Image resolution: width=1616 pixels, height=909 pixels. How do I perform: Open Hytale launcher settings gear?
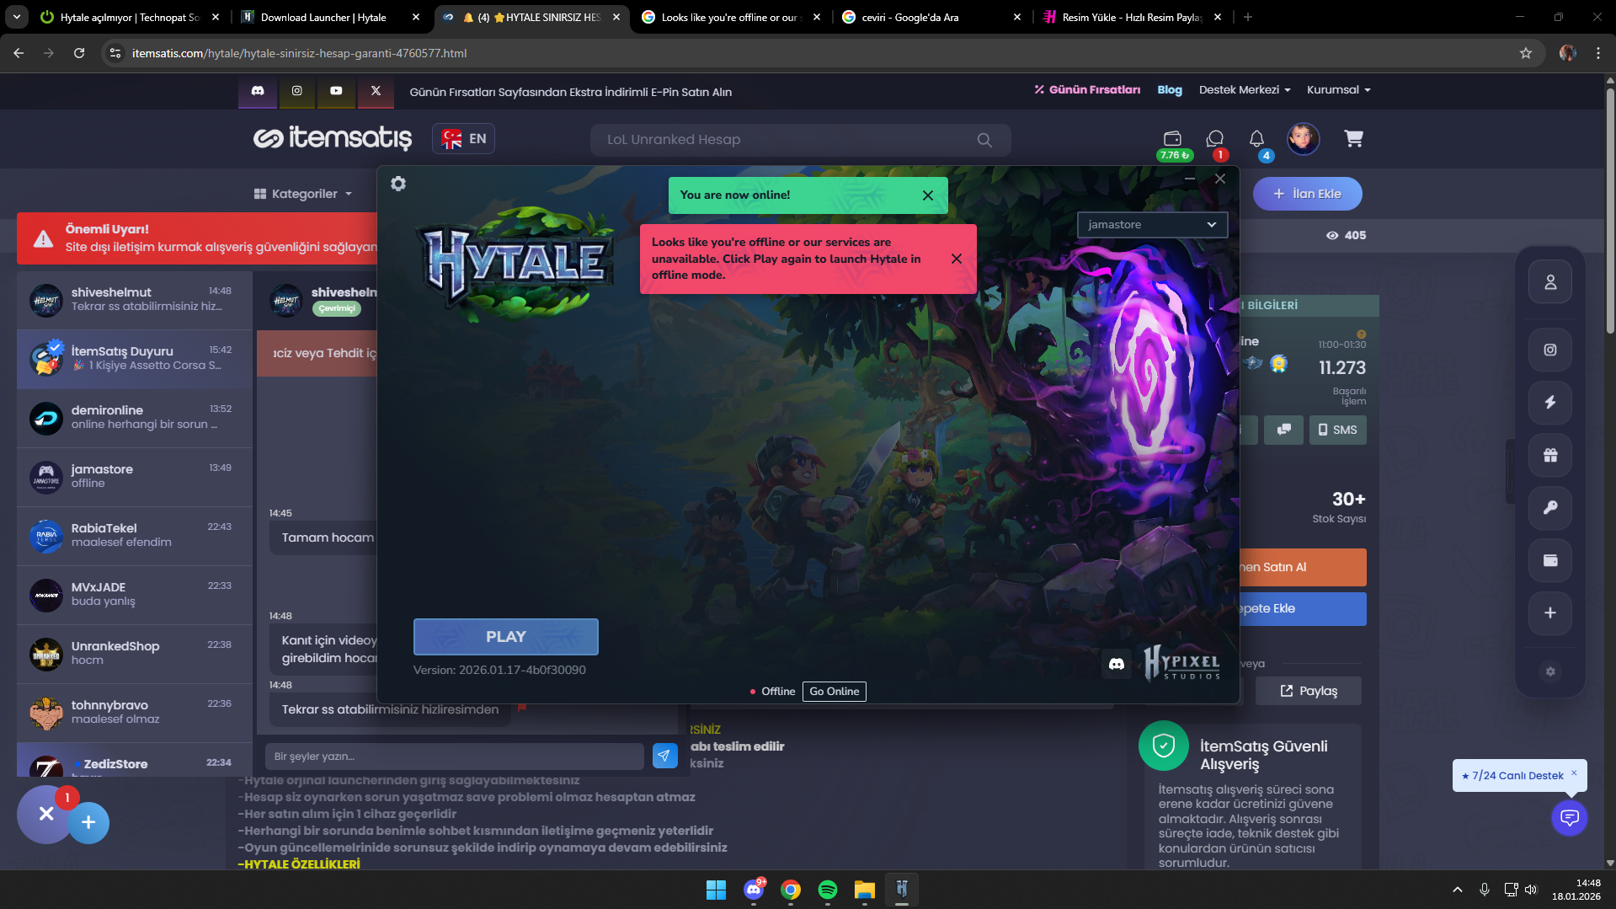[398, 184]
